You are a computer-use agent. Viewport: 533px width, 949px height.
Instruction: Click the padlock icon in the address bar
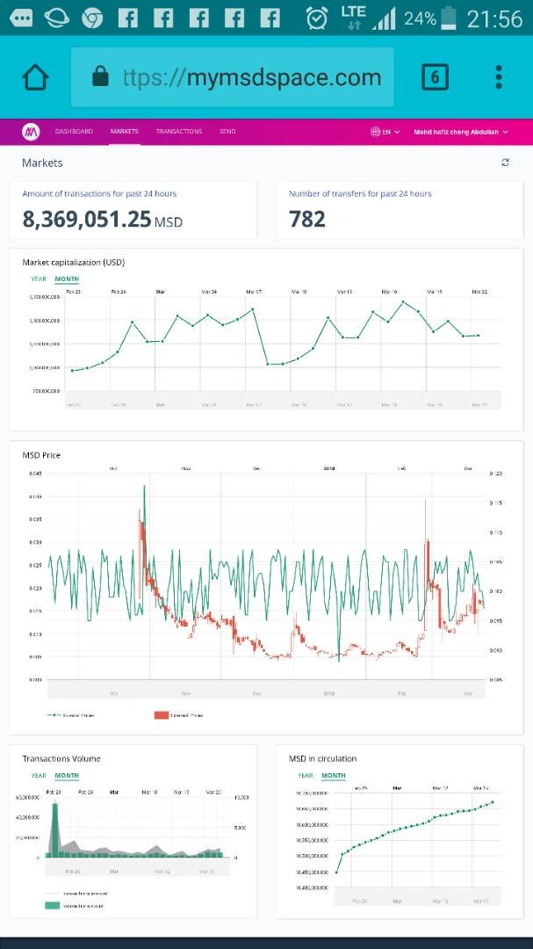[99, 77]
